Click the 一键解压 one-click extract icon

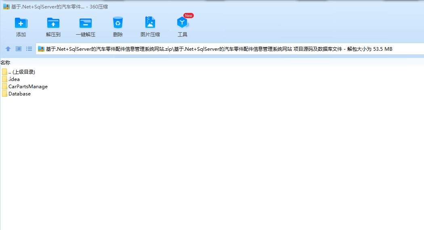pos(86,23)
